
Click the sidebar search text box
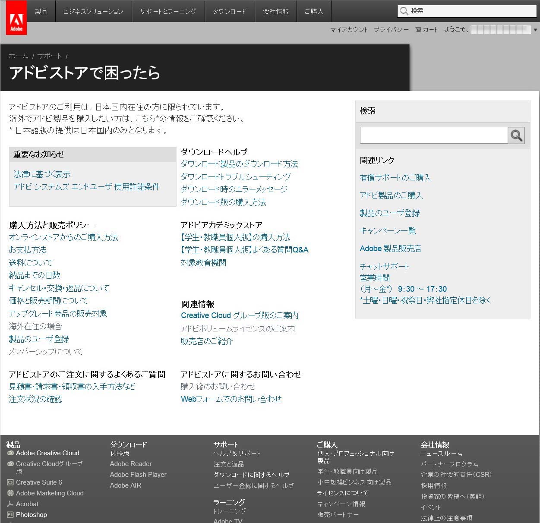[434, 135]
